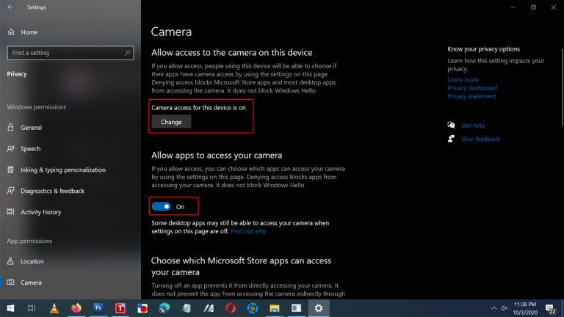Click the Change button for camera access
This screenshot has height=317, width=564.
click(x=171, y=122)
